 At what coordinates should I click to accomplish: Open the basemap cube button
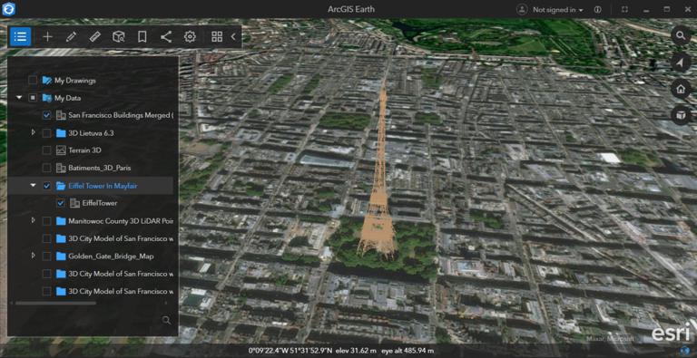[681, 115]
